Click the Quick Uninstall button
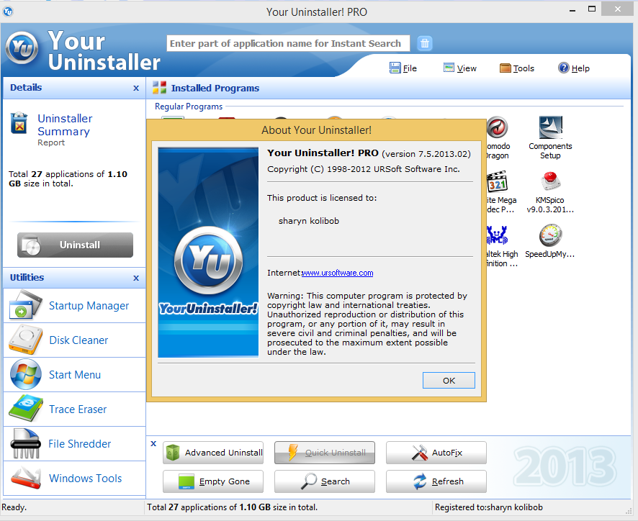Viewport: 638px width, 521px height. click(325, 453)
